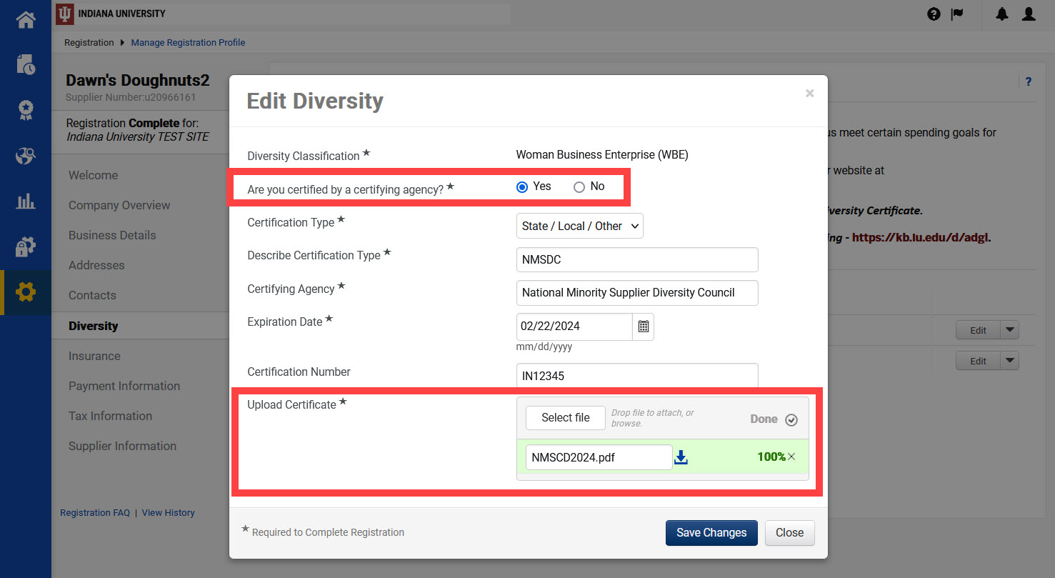Open Registration FAQ link
Viewport: 1055px width, 578px height.
95,513
